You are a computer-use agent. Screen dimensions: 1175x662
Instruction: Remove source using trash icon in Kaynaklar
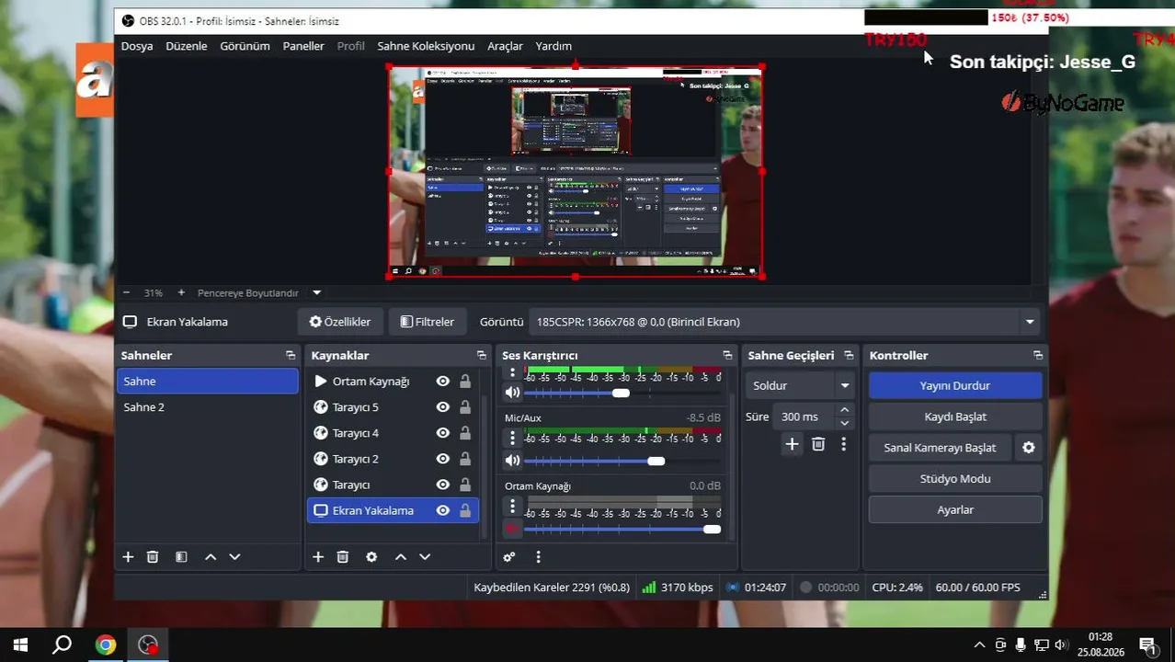click(x=343, y=557)
